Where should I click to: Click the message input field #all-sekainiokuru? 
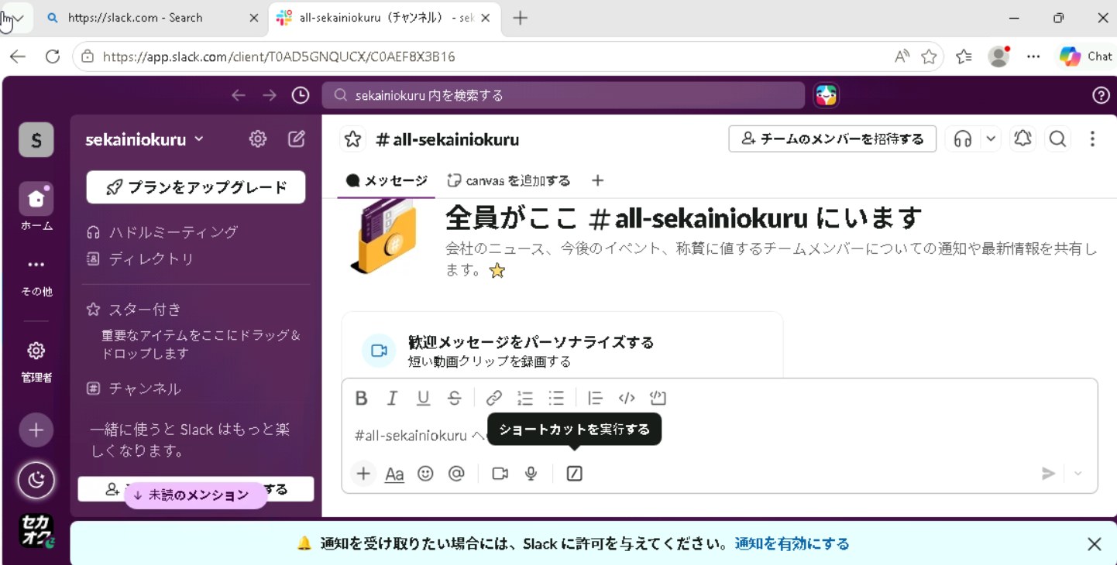(x=719, y=436)
